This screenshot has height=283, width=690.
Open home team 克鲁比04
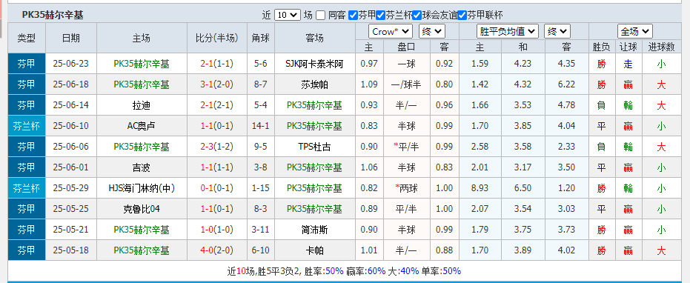(x=142, y=209)
